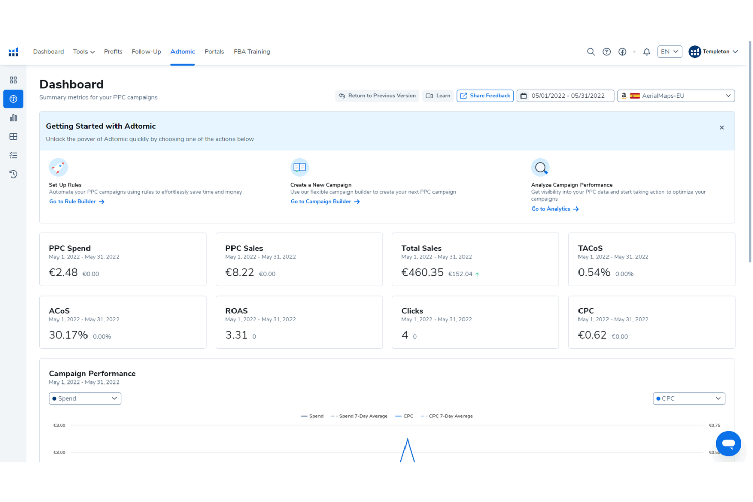
Task: Open the CPC metric dropdown
Action: pyautogui.click(x=689, y=399)
